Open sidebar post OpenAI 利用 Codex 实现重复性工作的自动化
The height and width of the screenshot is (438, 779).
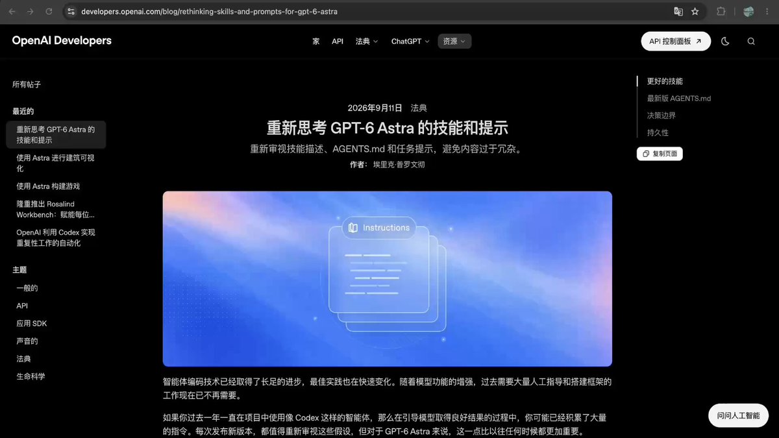point(56,237)
